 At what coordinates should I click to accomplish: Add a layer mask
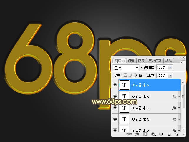145,134
